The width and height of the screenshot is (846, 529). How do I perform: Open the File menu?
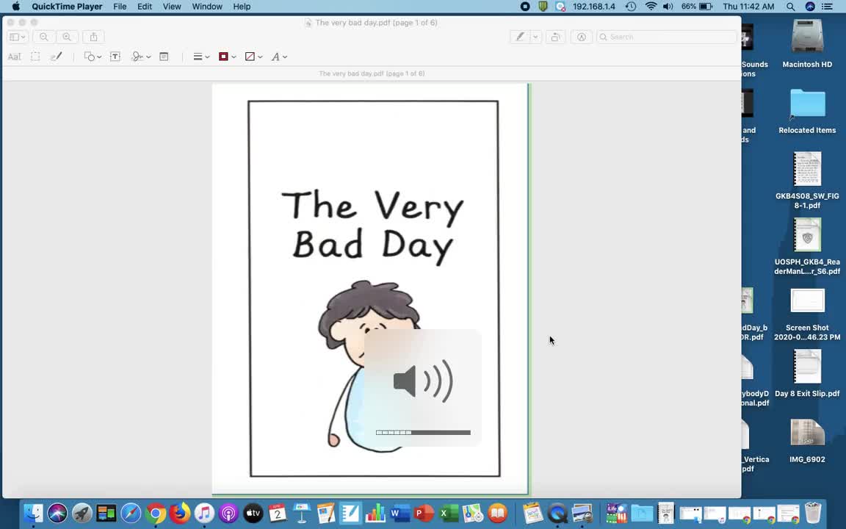[120, 7]
